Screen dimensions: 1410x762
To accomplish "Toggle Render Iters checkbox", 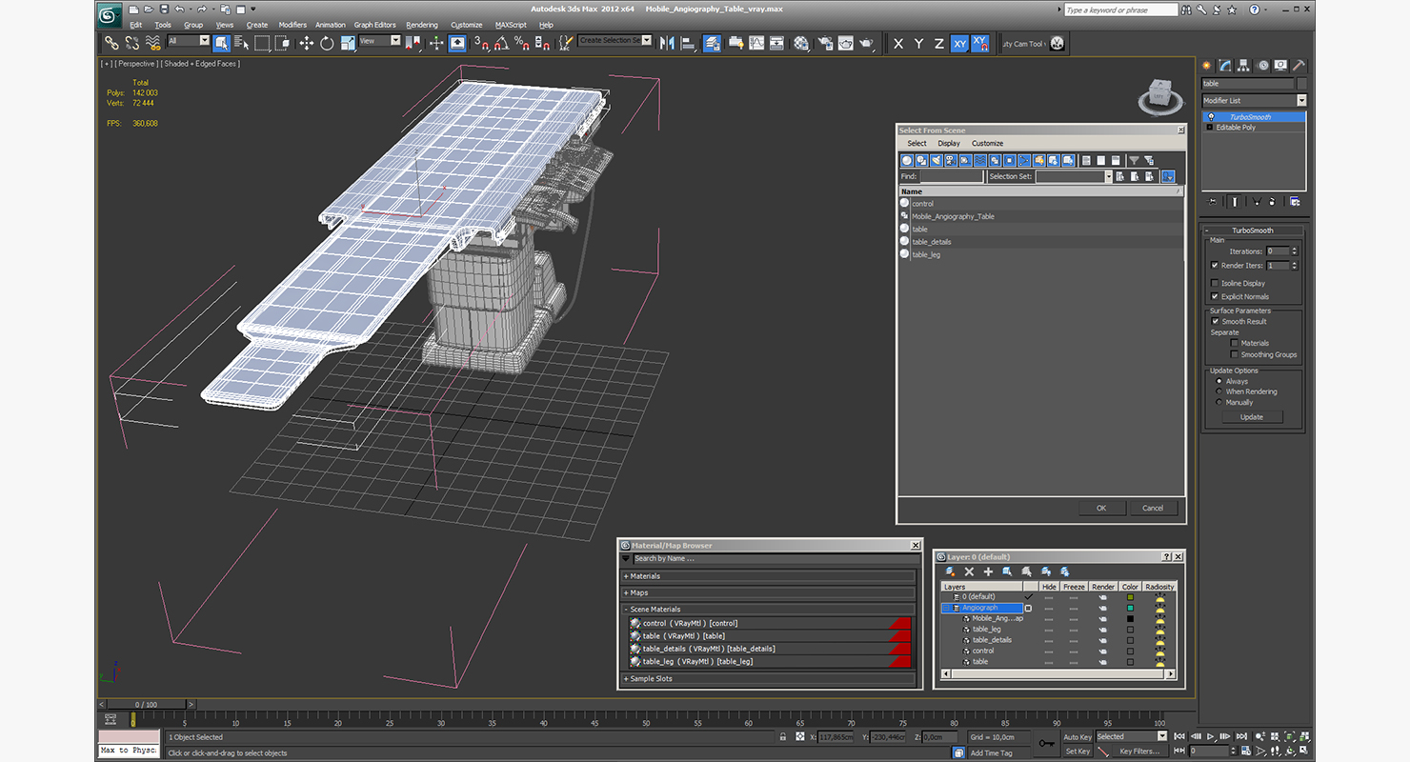I will coord(1215,265).
